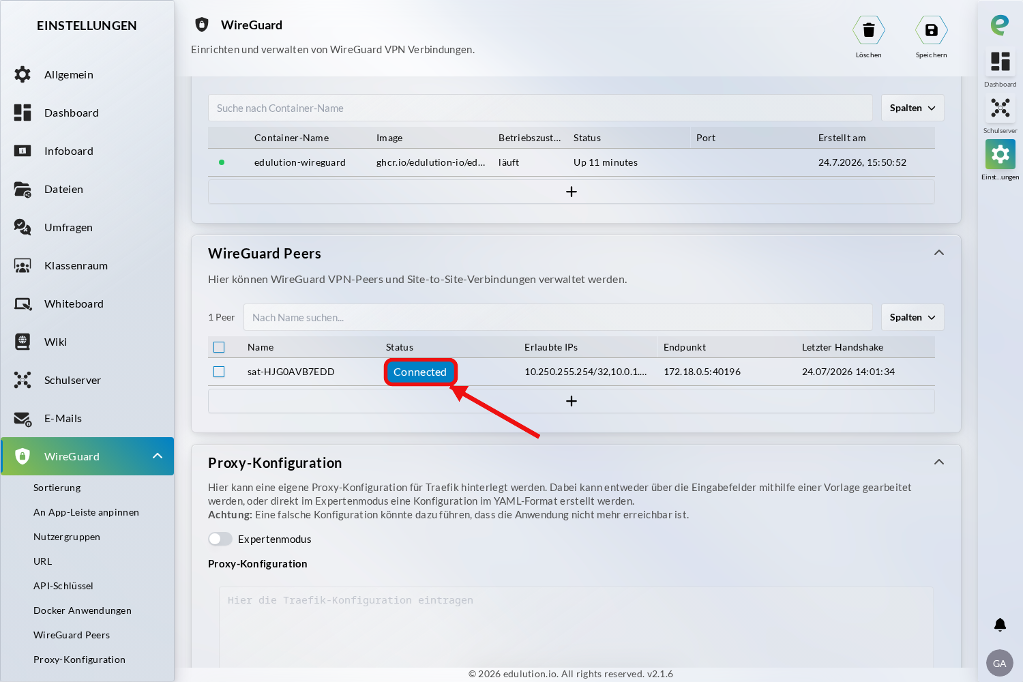Open Dashboard icon in right app bar
The width and height of the screenshot is (1023, 682).
tap(1000, 61)
